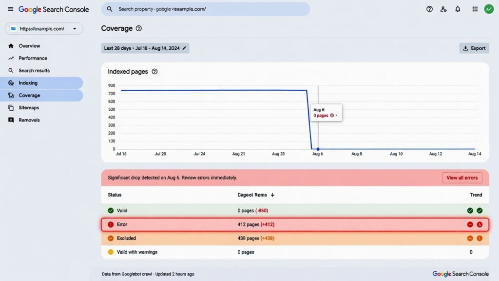
Task: Open the notifications bell
Action: point(458,9)
